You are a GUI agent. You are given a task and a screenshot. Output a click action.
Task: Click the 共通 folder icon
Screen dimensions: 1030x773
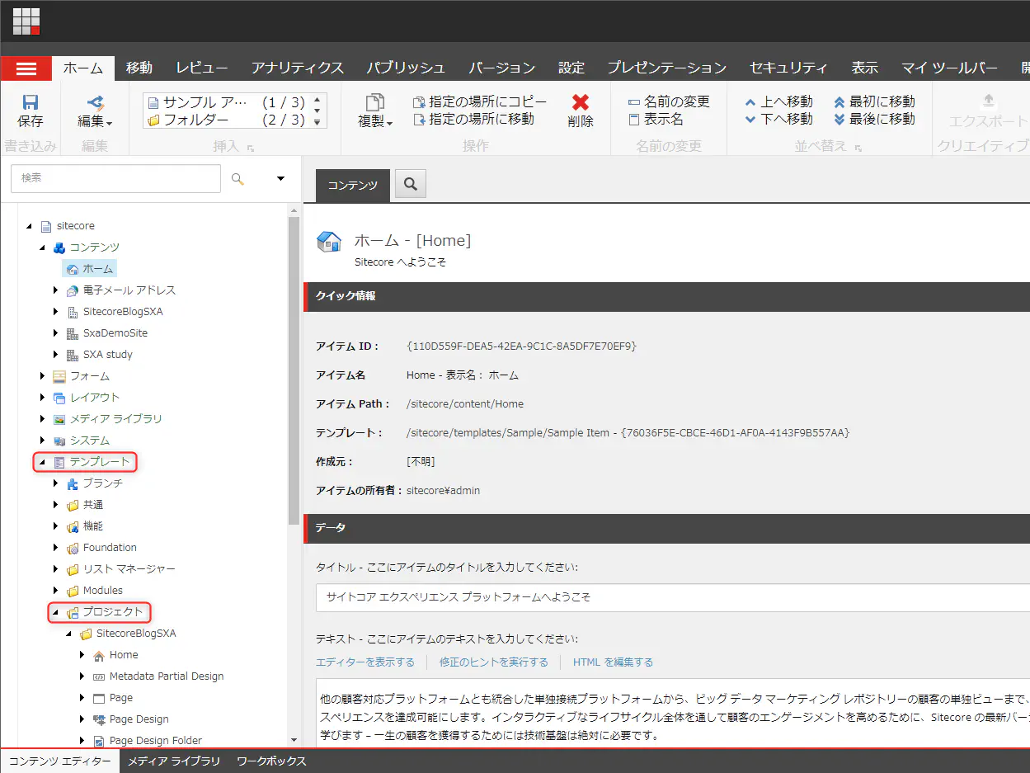point(72,505)
